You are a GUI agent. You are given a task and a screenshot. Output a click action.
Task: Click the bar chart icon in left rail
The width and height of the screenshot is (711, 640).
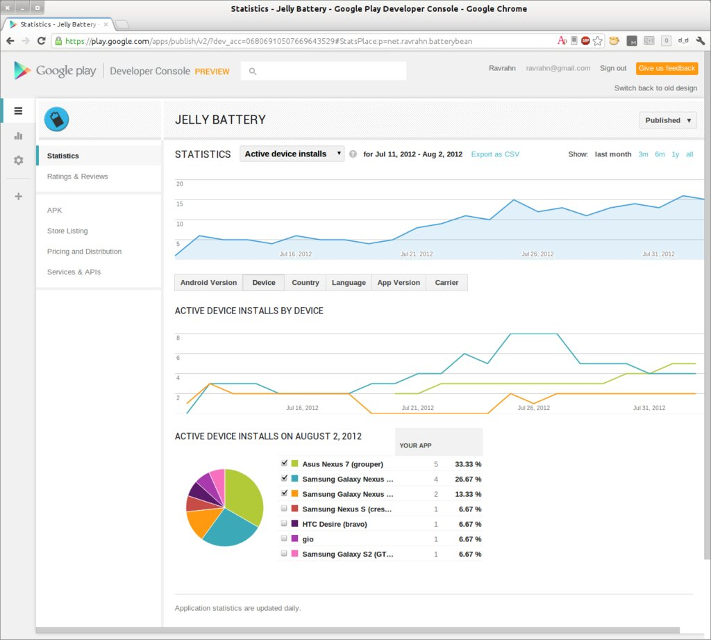click(x=18, y=136)
